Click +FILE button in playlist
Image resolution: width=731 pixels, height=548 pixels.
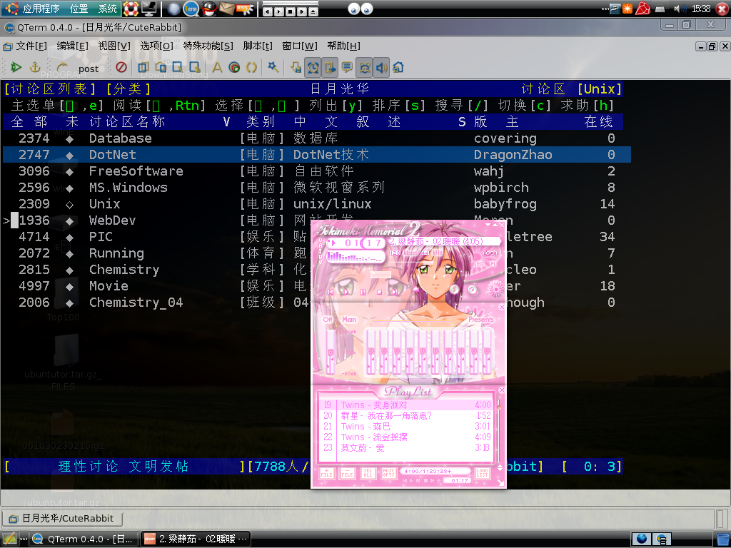[x=327, y=474]
